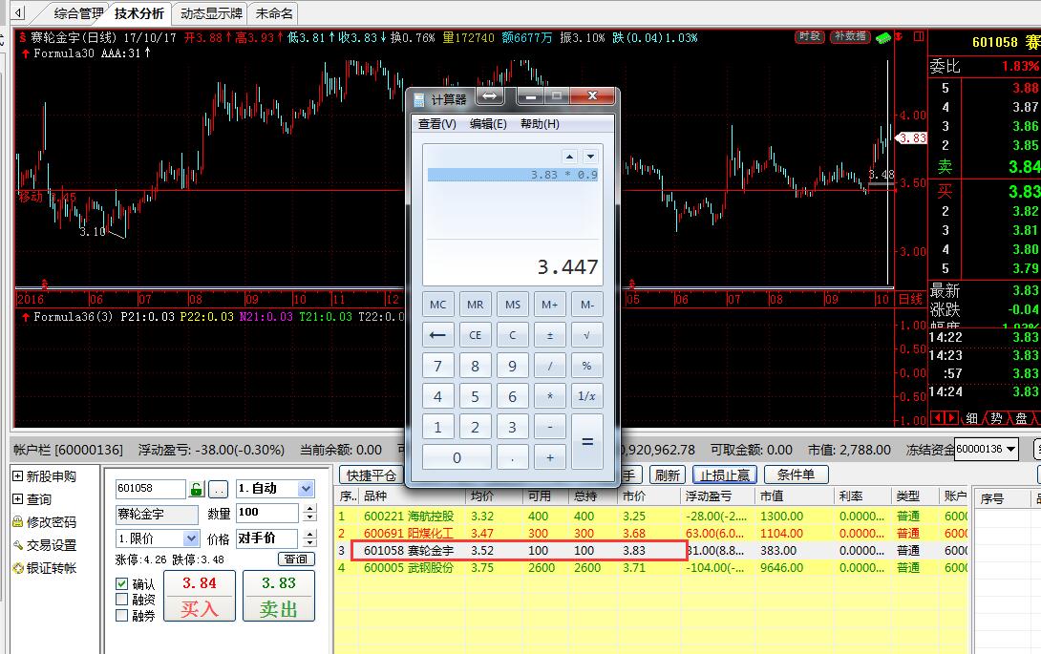This screenshot has height=654, width=1041.
Task: Open the calculator 编辑(E) menu
Action: coord(487,124)
